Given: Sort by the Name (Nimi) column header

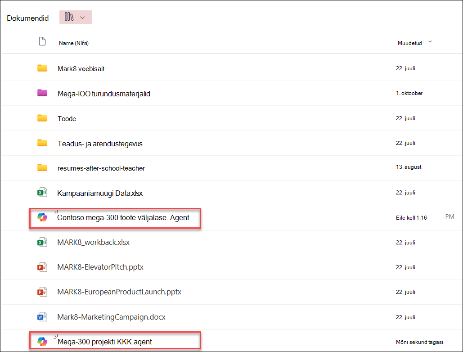Looking at the screenshot, I should click(x=73, y=43).
